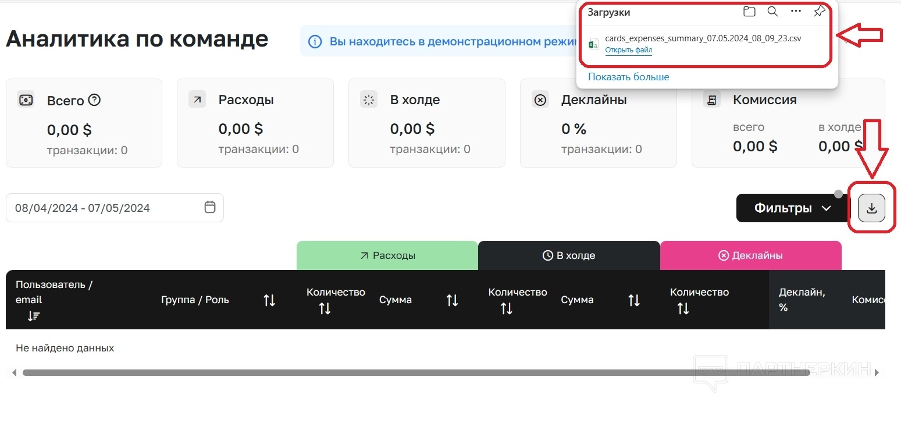Click the Загрузки popup title
Image resolution: width=901 pixels, height=423 pixels.
(x=609, y=12)
